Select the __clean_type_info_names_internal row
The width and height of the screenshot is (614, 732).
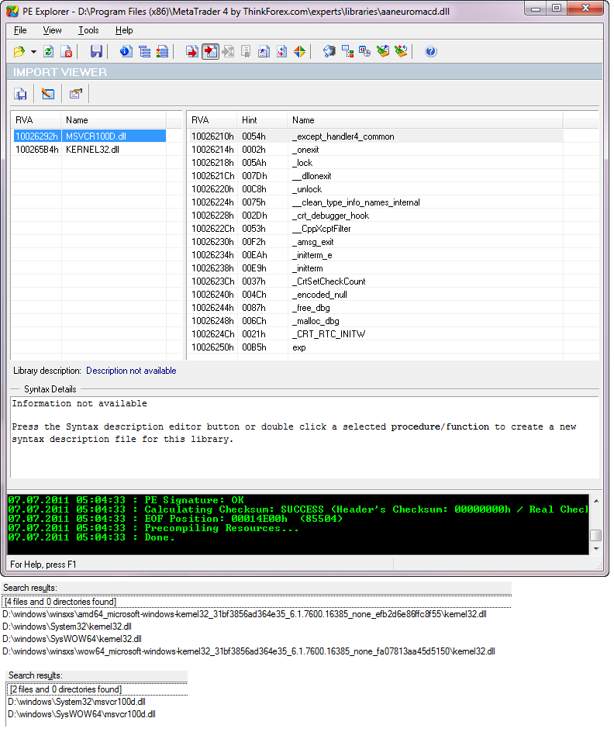375,202
